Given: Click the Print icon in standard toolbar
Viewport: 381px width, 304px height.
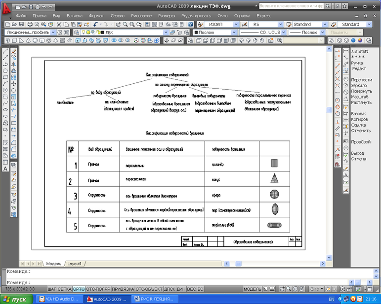Looking at the screenshot, I should coord(30,24).
